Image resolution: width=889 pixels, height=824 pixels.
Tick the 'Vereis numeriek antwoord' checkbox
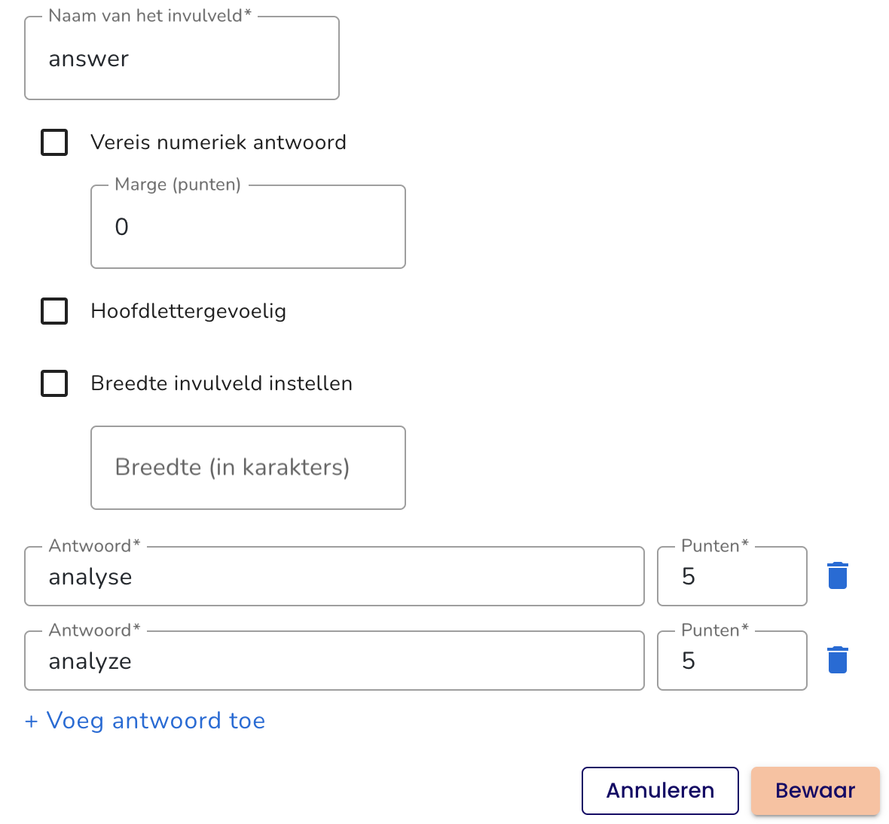pos(54,142)
